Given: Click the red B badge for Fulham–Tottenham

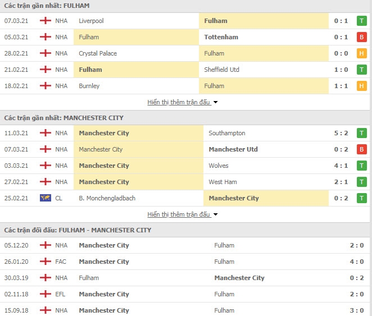Looking at the screenshot, I should click(362, 37).
